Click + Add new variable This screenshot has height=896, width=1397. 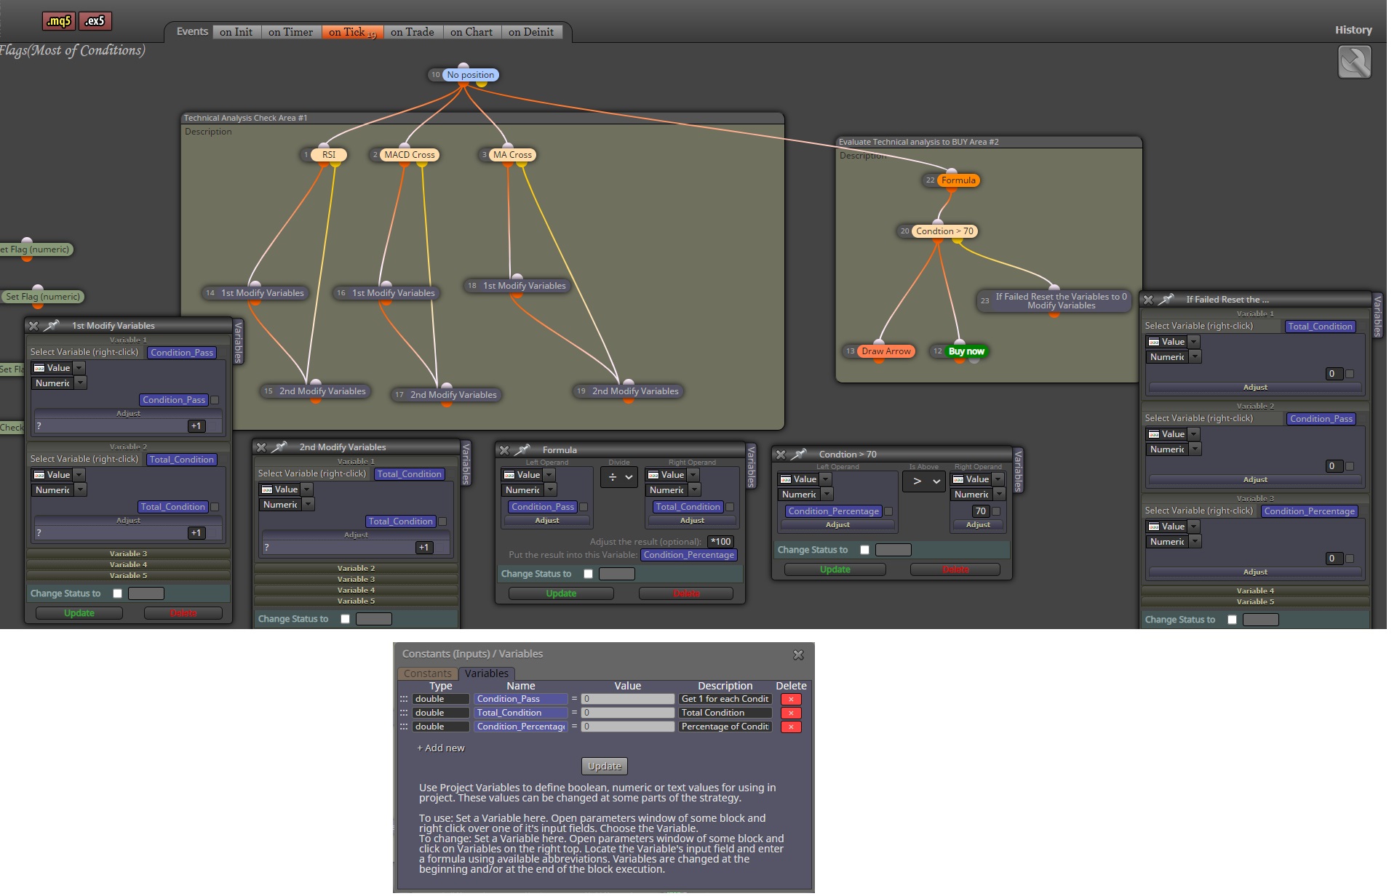pyautogui.click(x=440, y=748)
